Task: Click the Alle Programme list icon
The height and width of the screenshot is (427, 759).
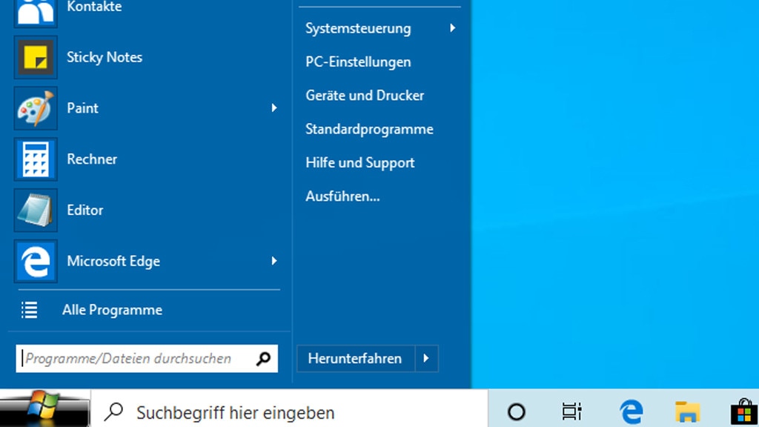Action: 29,310
